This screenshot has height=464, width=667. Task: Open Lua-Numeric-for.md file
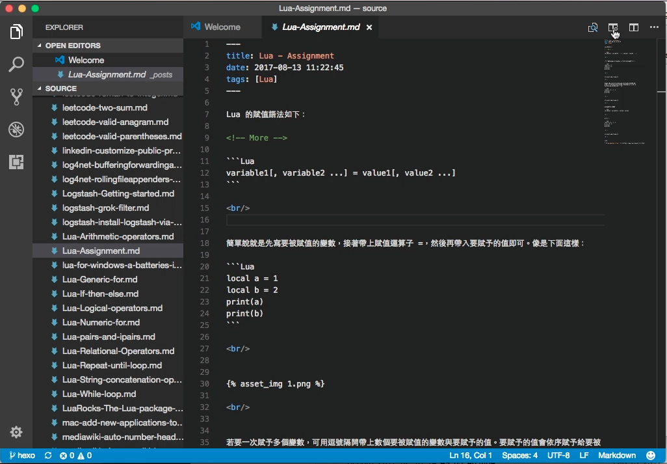(x=108, y=322)
